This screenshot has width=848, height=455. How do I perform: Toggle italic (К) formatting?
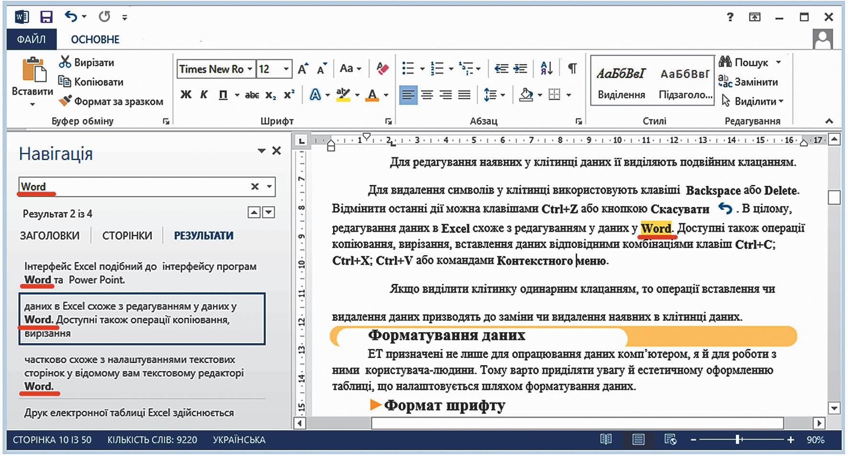pyautogui.click(x=204, y=95)
